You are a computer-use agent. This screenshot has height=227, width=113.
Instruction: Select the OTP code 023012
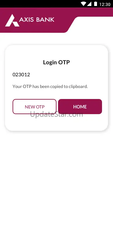point(21,75)
